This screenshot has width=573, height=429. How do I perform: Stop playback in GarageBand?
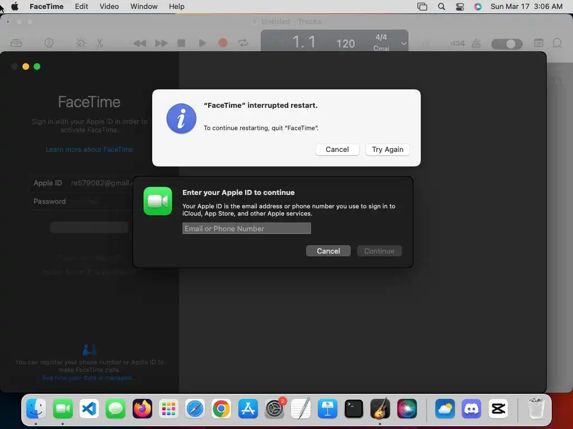181,43
